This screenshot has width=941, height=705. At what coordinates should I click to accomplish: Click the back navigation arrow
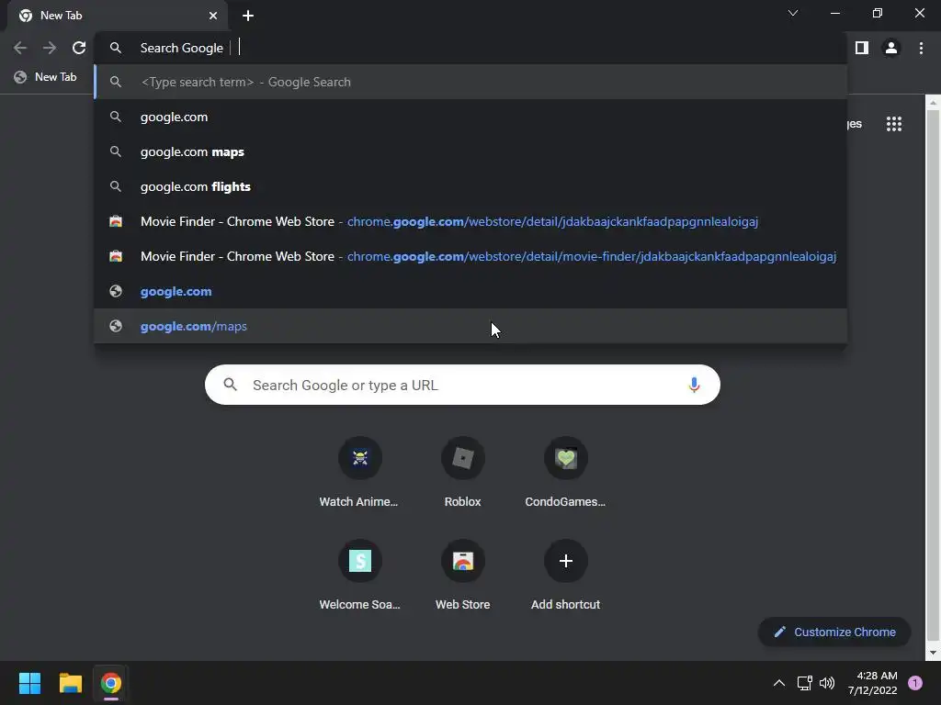[20, 48]
